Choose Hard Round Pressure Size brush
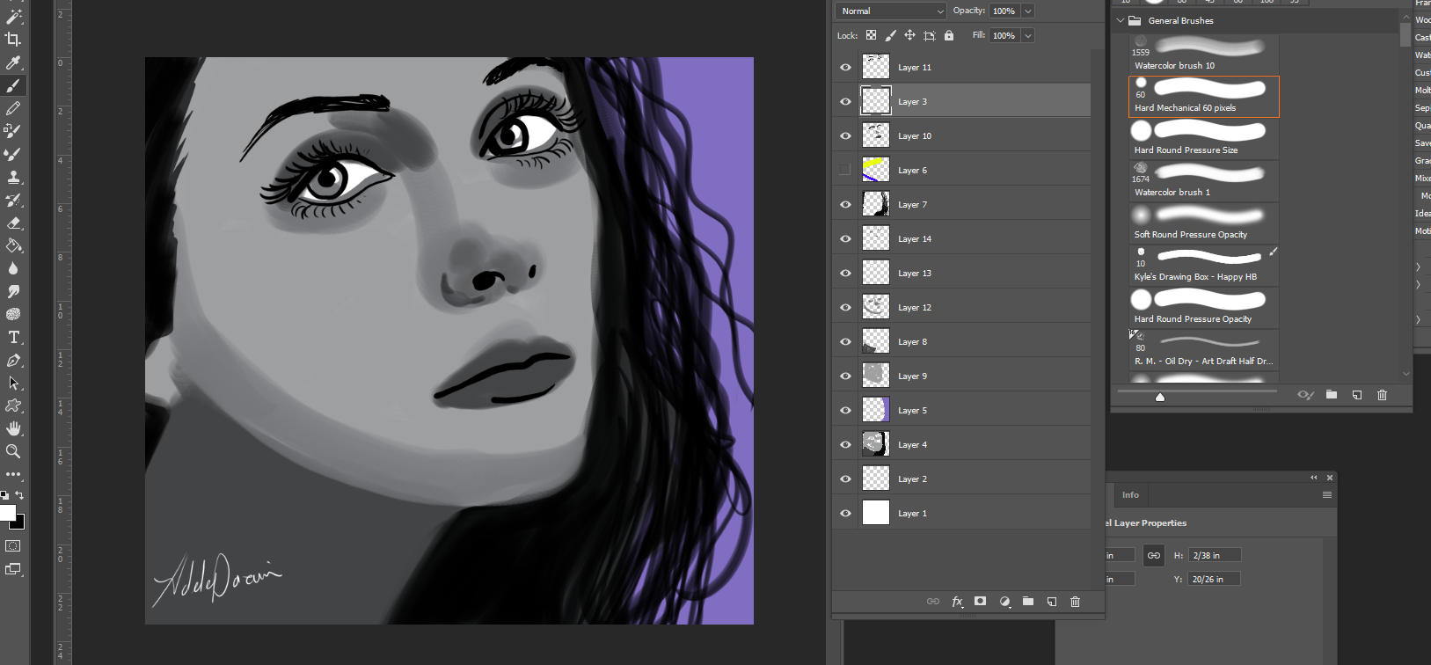 (1203, 138)
